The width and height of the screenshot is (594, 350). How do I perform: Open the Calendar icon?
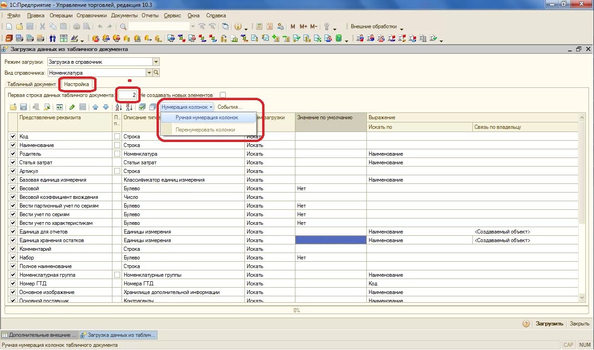[x=269, y=27]
